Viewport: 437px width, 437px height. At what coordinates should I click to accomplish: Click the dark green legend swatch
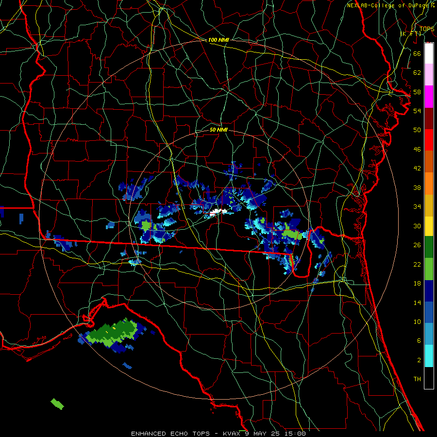coord(429,247)
